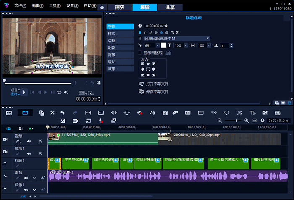Select the 空气中弥漫 title clip
The image size is (294, 200).
point(76,163)
